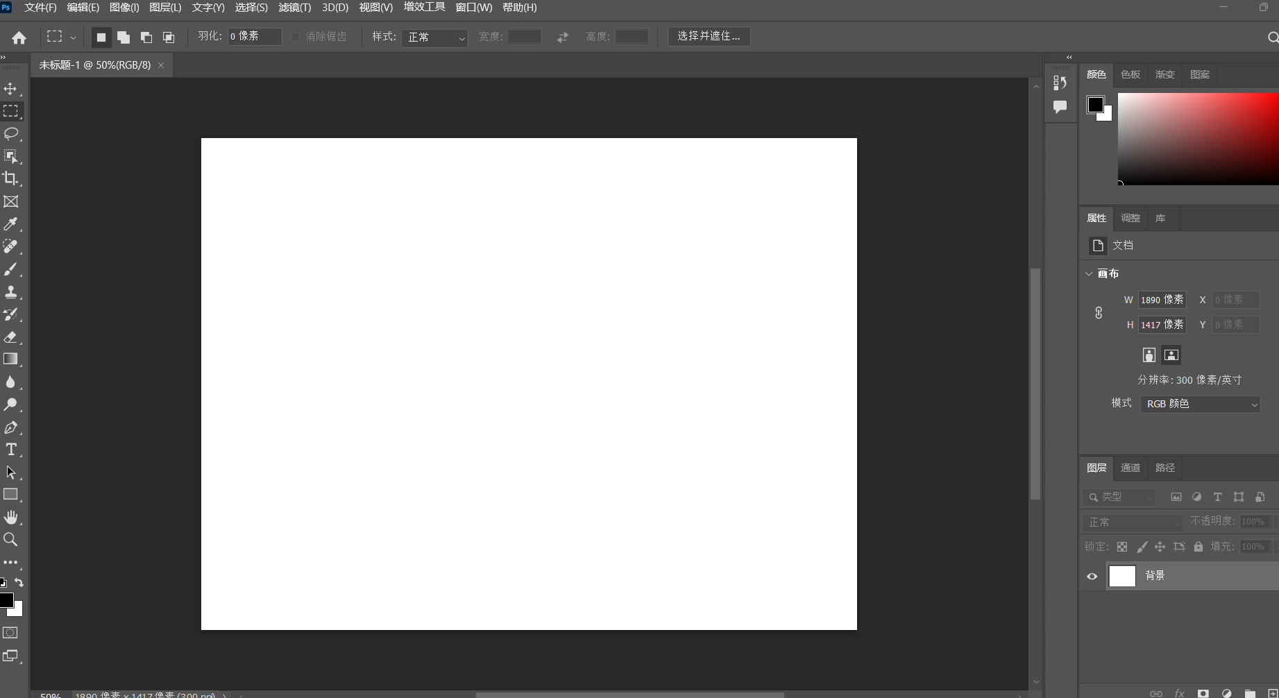Toggle the link between canvas width and height
1279x698 pixels.
pos(1098,312)
